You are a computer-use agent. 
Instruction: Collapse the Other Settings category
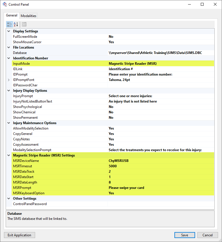[9, 199]
